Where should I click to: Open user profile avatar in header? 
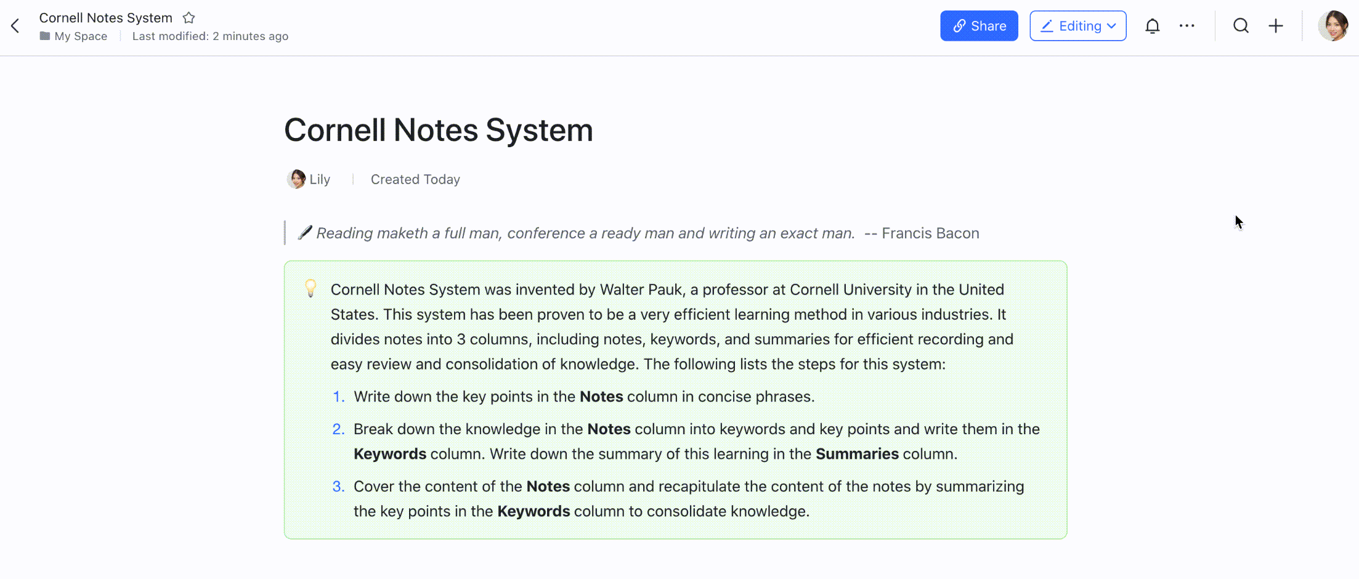tap(1333, 26)
